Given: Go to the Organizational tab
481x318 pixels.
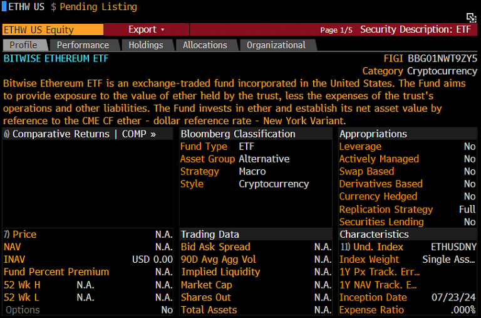Looking at the screenshot, I should pyautogui.click(x=276, y=45).
